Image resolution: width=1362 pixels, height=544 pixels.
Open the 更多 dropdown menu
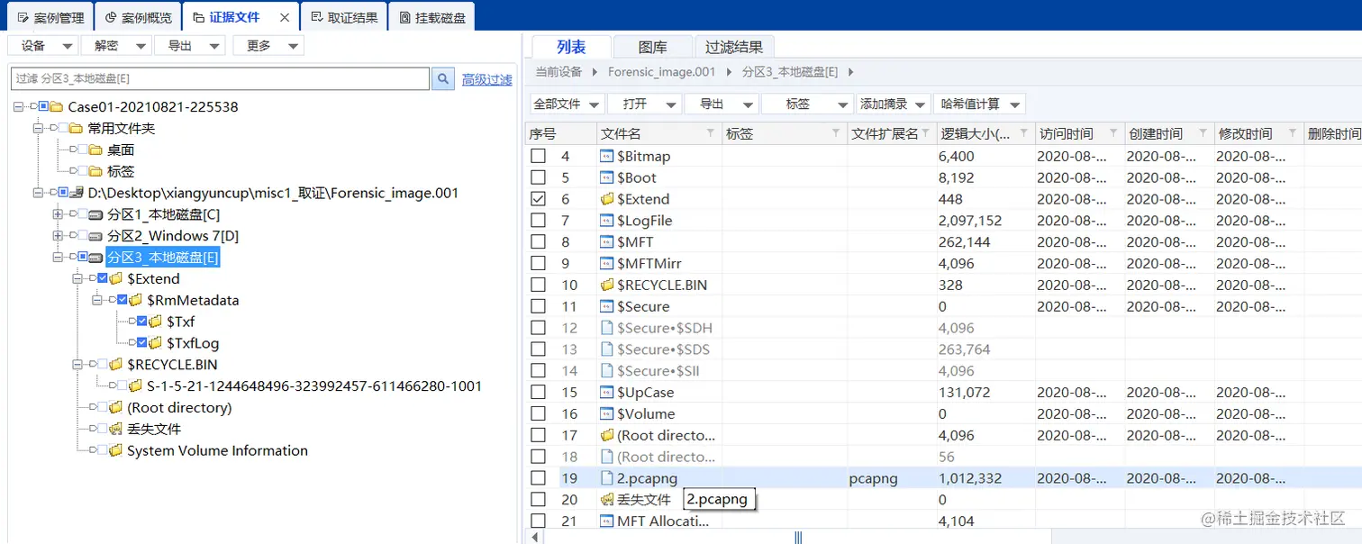pyautogui.click(x=268, y=46)
